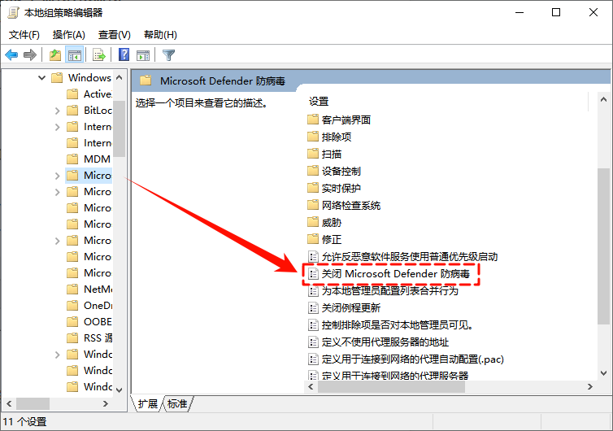Click the settings list scroll left arrow
Image resolution: width=613 pixels, height=431 pixels.
pyautogui.click(x=311, y=387)
